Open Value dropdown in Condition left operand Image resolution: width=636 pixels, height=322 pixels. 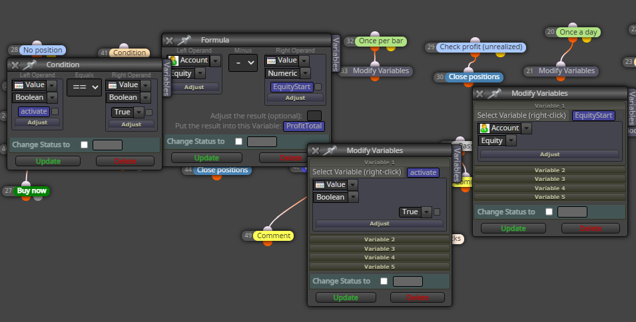[51, 85]
